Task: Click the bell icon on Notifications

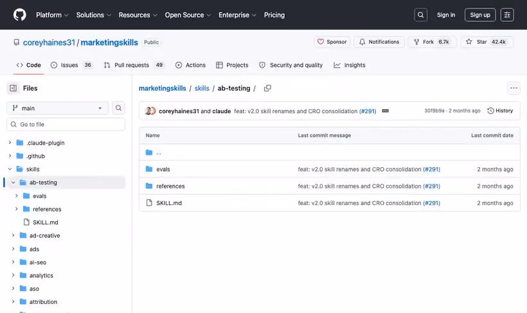Action: pos(362,42)
